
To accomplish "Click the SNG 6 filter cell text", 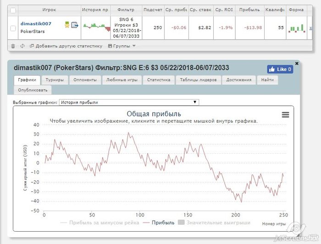I will pyautogui.click(x=126, y=28).
